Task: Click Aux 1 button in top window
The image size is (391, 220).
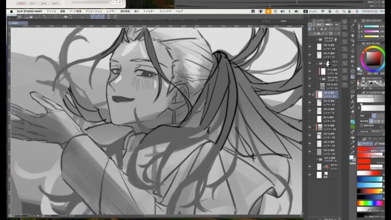Action: [x=33, y=3]
